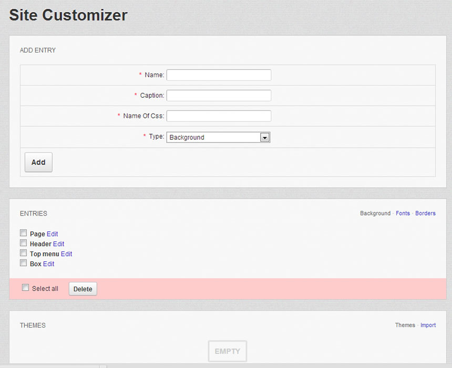Image resolution: width=452 pixels, height=368 pixels.
Task: Click the Name input field
Action: (219, 75)
